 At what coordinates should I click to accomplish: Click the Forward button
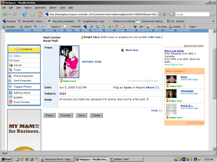click(x=65, y=115)
